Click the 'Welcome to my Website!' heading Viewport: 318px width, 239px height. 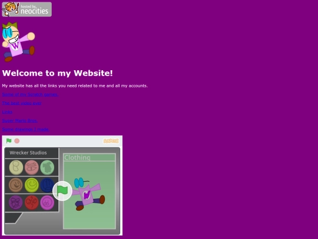point(57,73)
